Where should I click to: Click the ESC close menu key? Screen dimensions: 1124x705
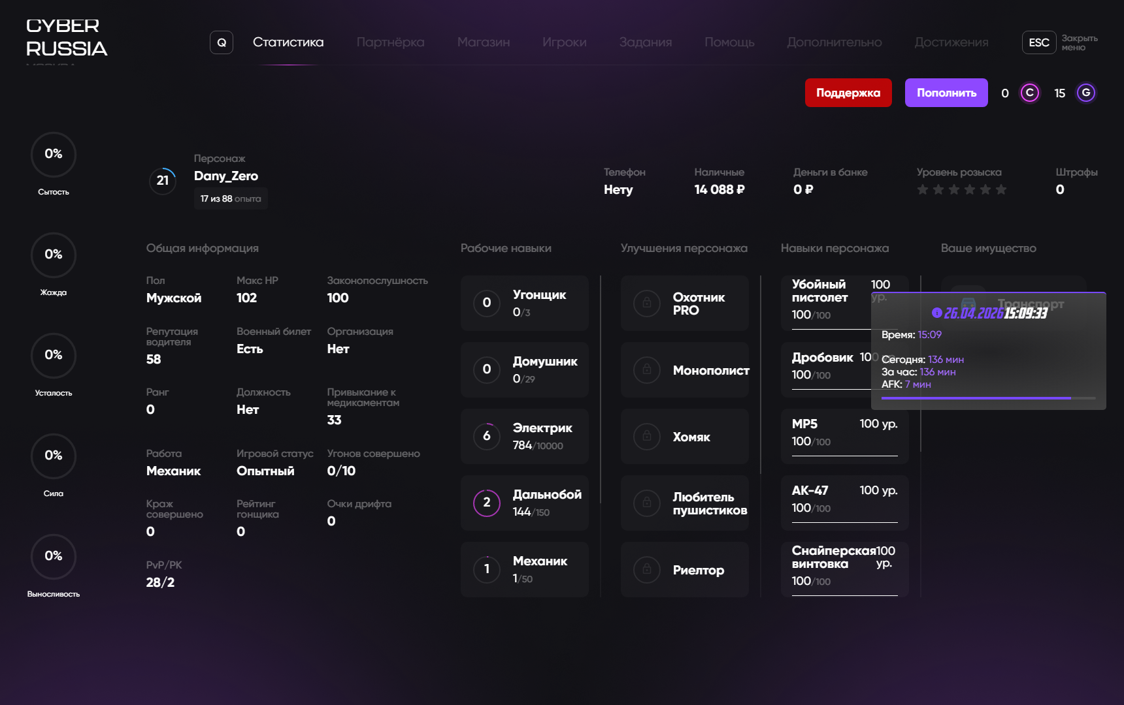[x=1039, y=42]
